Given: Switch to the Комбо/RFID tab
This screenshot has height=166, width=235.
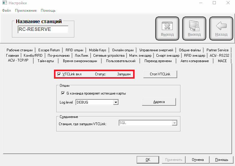Looking at the screenshot, I should 33,55.
